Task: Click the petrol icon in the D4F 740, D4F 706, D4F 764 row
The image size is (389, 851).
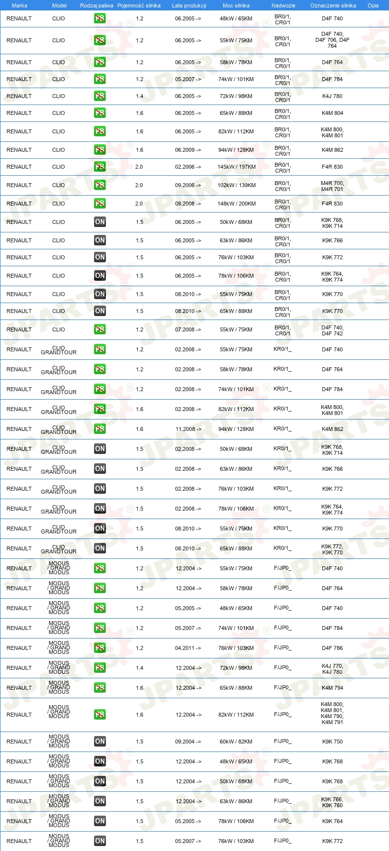Action: click(x=99, y=40)
